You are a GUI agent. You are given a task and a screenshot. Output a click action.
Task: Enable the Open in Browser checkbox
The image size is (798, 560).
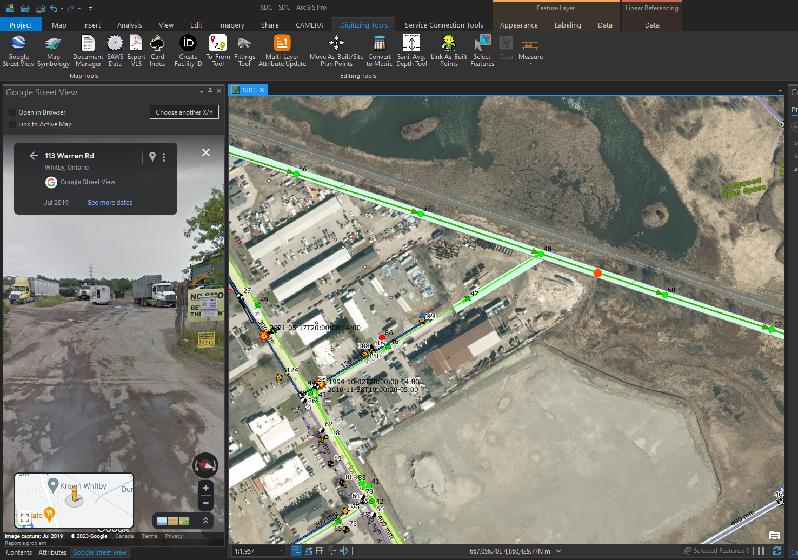coord(12,112)
